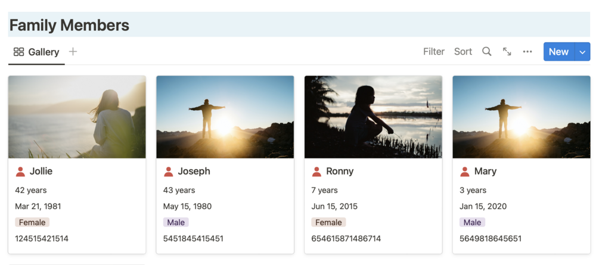Image resolution: width=599 pixels, height=265 pixels.
Task: Add a new view with plus icon
Action: coord(73,52)
